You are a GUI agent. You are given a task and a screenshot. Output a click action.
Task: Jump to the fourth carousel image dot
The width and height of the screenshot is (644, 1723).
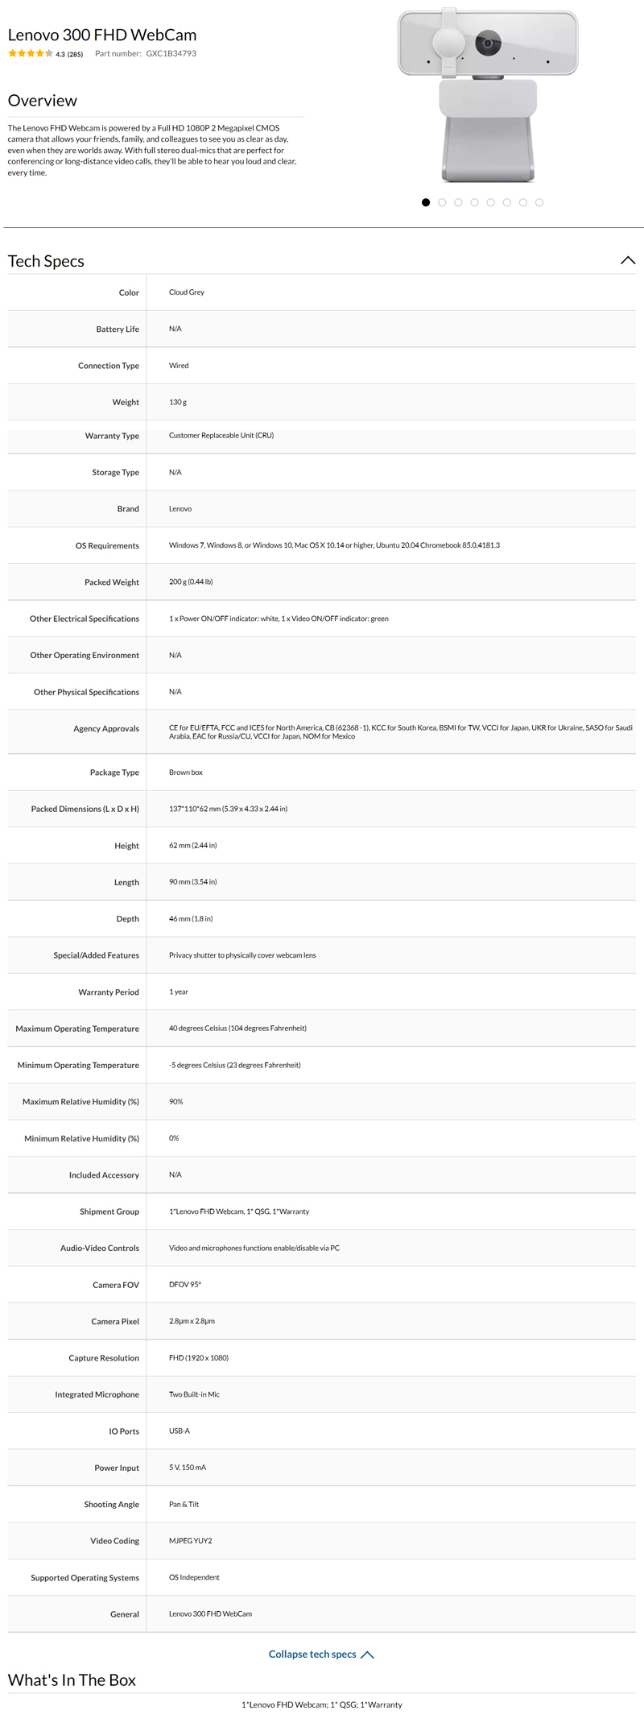[x=474, y=203]
